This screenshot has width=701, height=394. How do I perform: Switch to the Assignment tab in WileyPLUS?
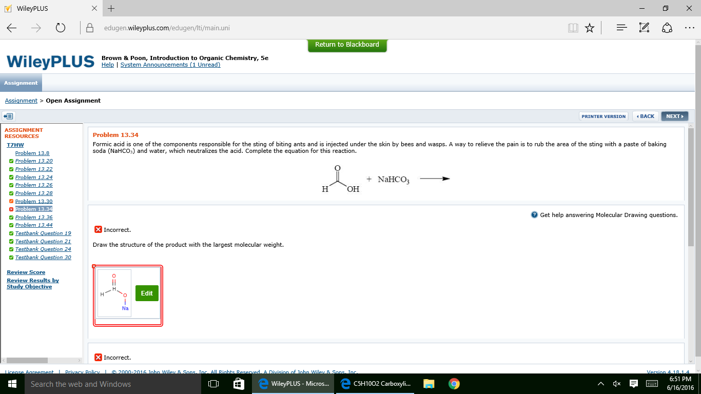[x=21, y=83]
